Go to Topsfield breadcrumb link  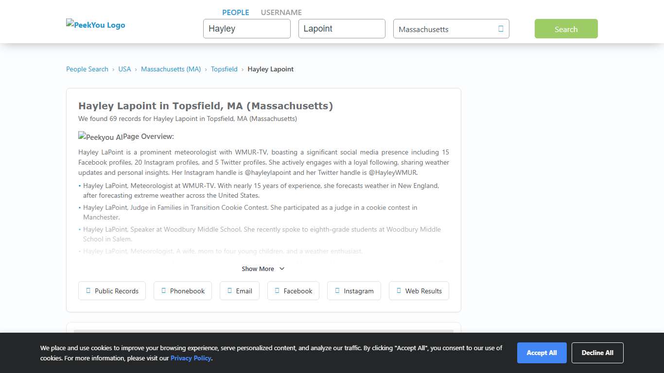coord(224,69)
